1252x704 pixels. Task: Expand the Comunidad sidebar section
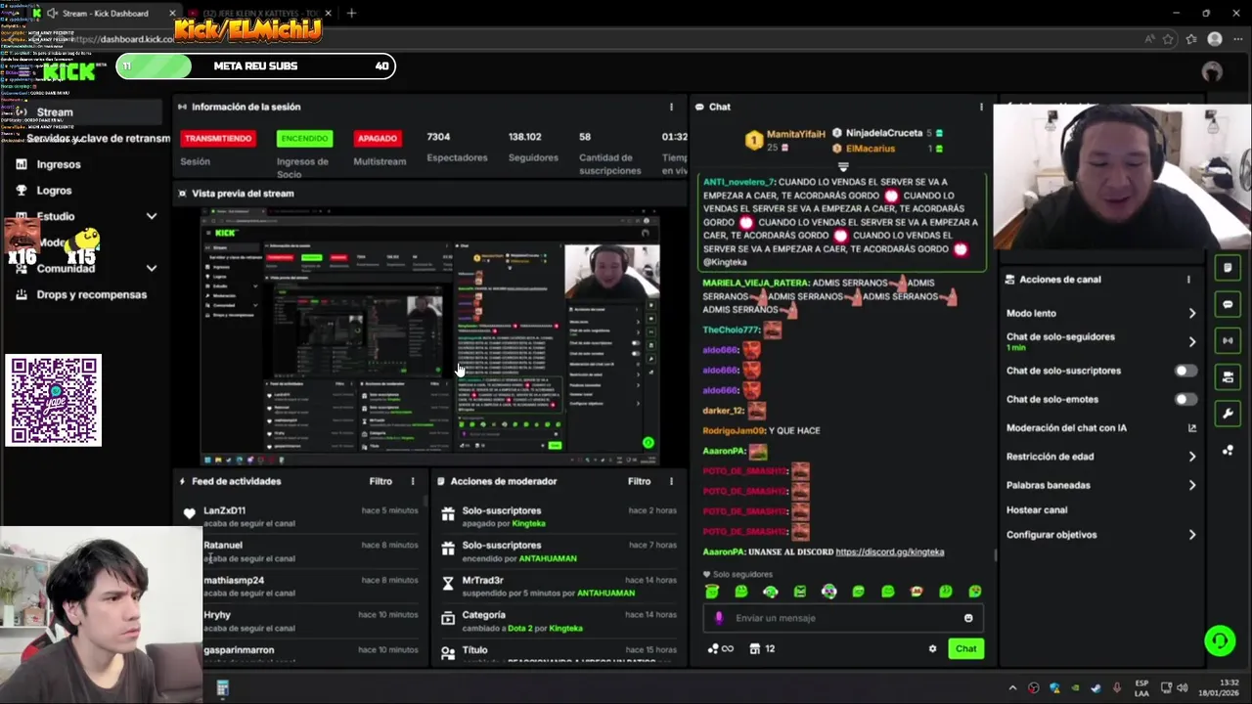[152, 268]
